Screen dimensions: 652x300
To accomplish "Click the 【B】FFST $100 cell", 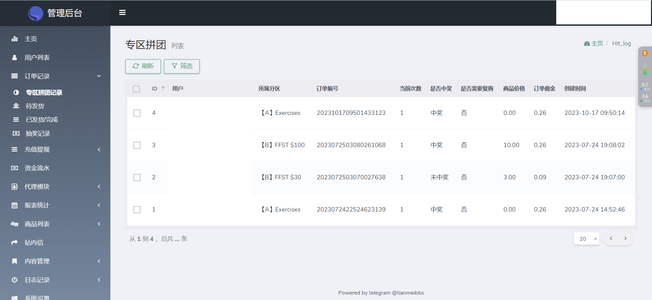I will (283, 145).
